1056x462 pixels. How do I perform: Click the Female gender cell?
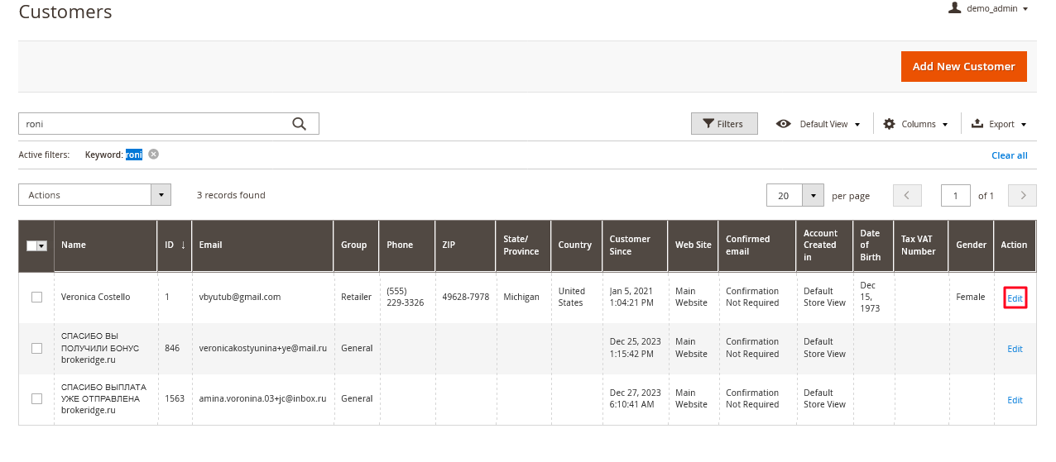[x=971, y=298]
